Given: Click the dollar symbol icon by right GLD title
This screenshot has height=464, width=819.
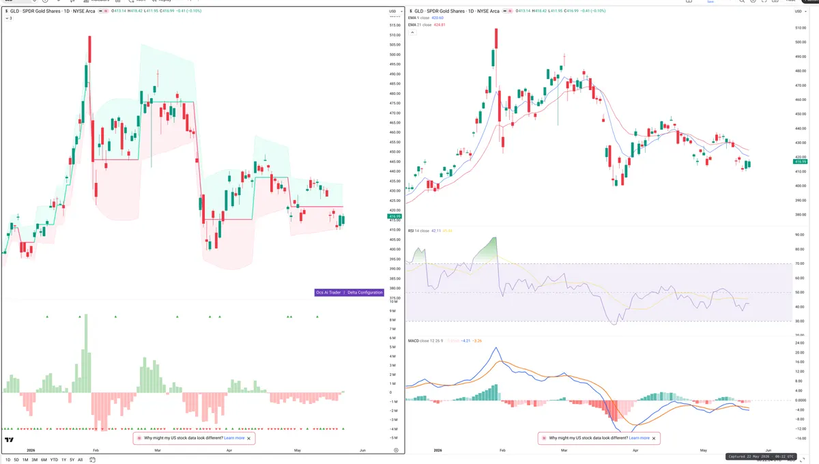Looking at the screenshot, I should click(x=411, y=12).
